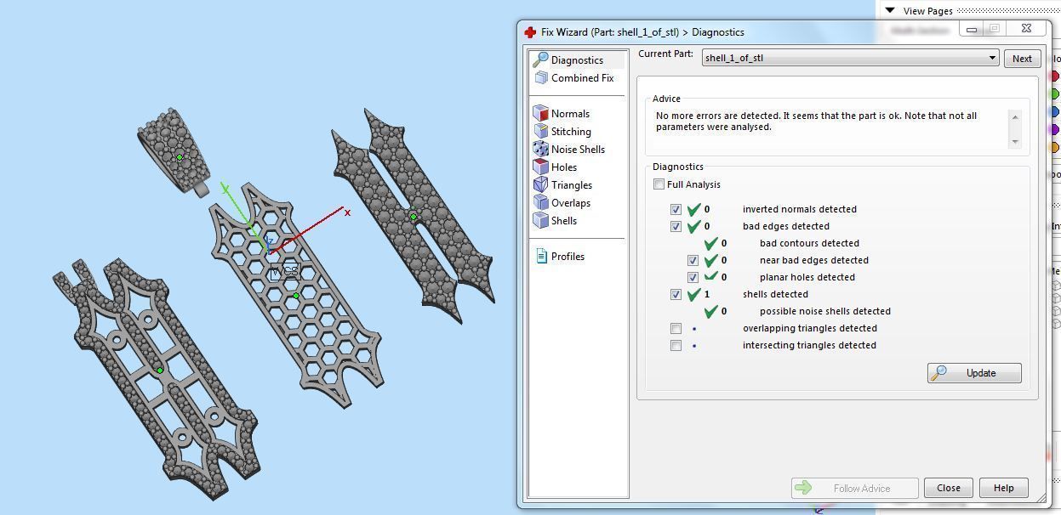
Task: Click the 'View Pages' panel title
Action: [928, 11]
